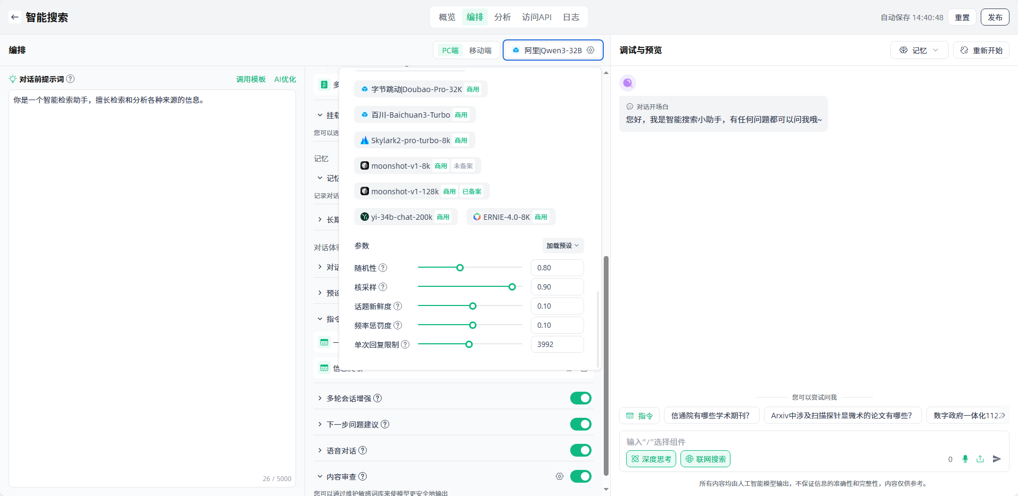The width and height of the screenshot is (1018, 496).
Task: Disable the 多轮会话增强 toggle
Action: [580, 398]
